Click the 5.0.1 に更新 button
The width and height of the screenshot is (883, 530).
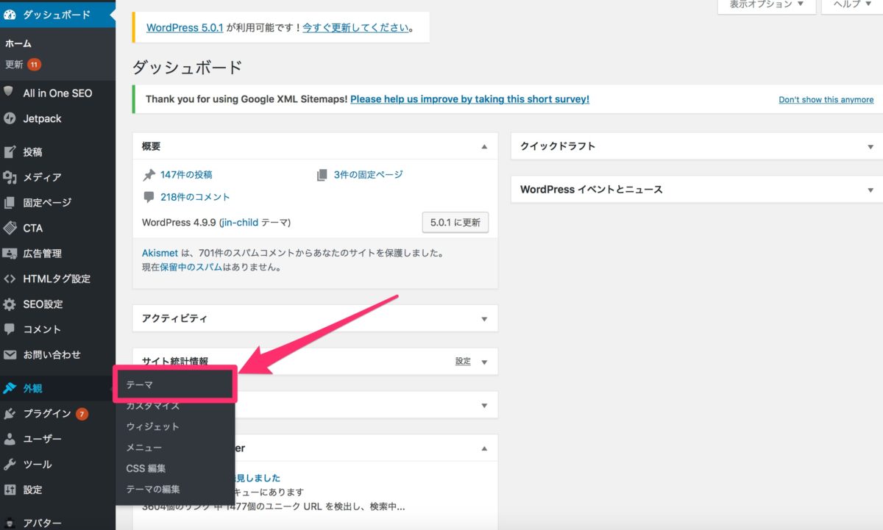pos(455,222)
